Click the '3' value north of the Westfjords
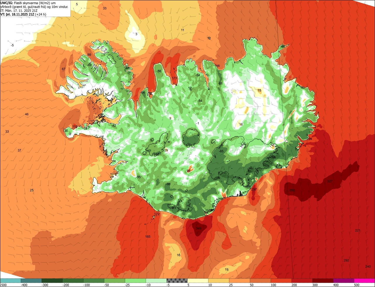The height and width of the screenshot is (287, 375). point(136,34)
